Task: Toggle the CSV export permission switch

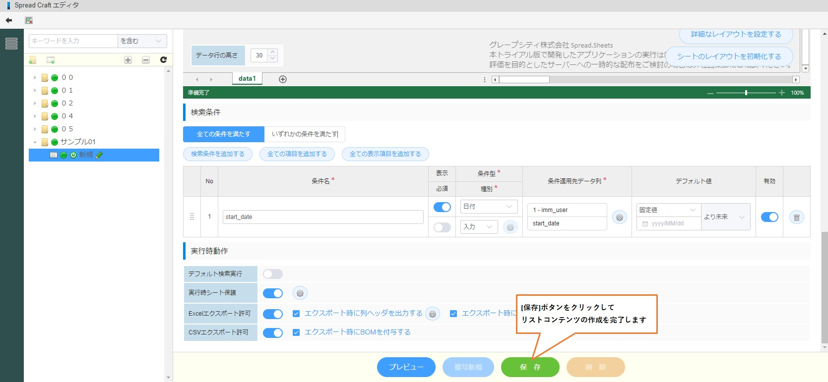Action: (x=273, y=332)
